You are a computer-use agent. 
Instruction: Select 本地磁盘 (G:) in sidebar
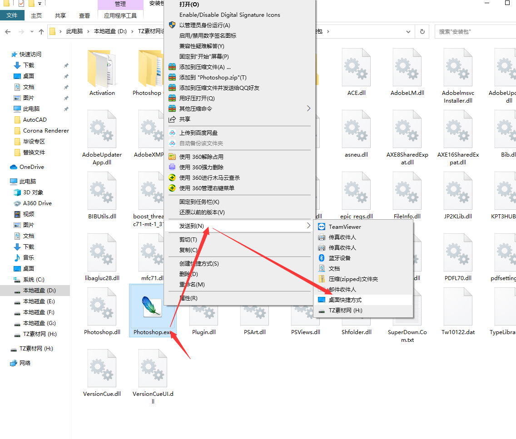click(39, 323)
